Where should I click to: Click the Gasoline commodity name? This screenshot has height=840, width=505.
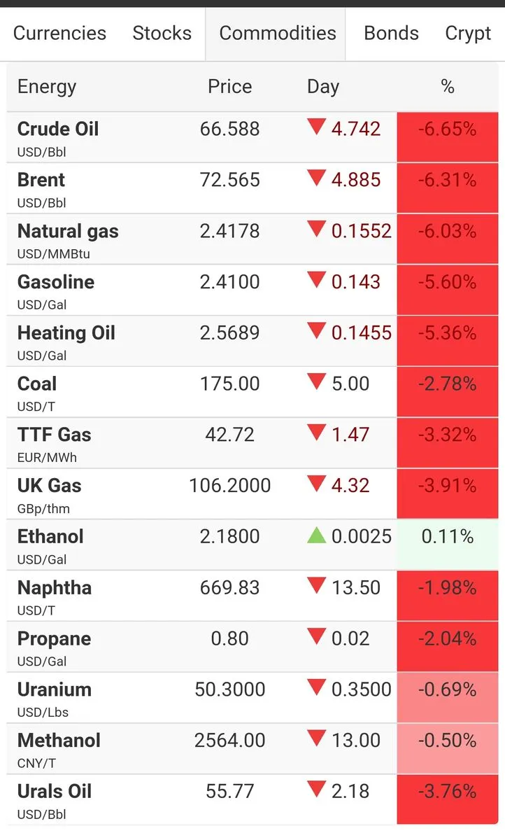click(56, 282)
